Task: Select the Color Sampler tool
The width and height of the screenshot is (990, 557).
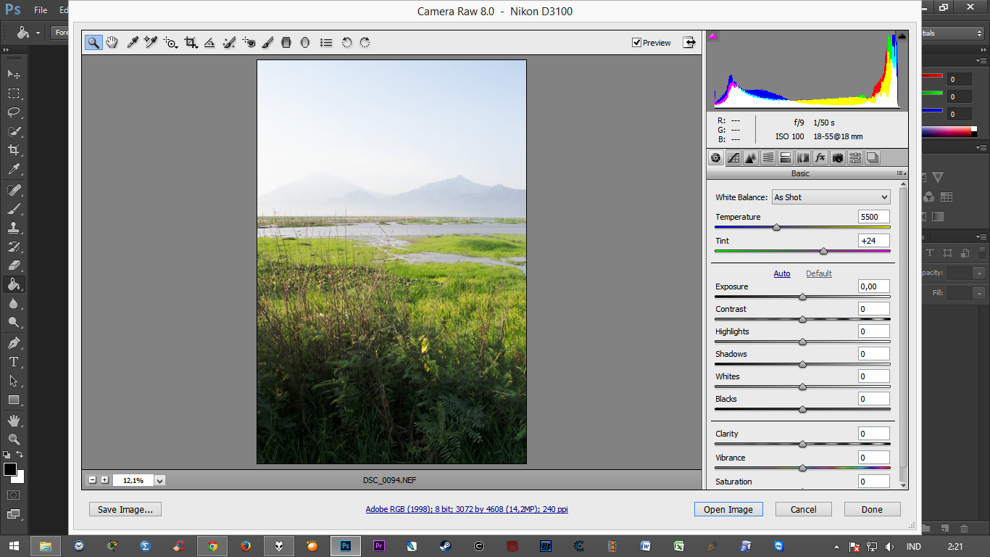Action: pyautogui.click(x=151, y=43)
